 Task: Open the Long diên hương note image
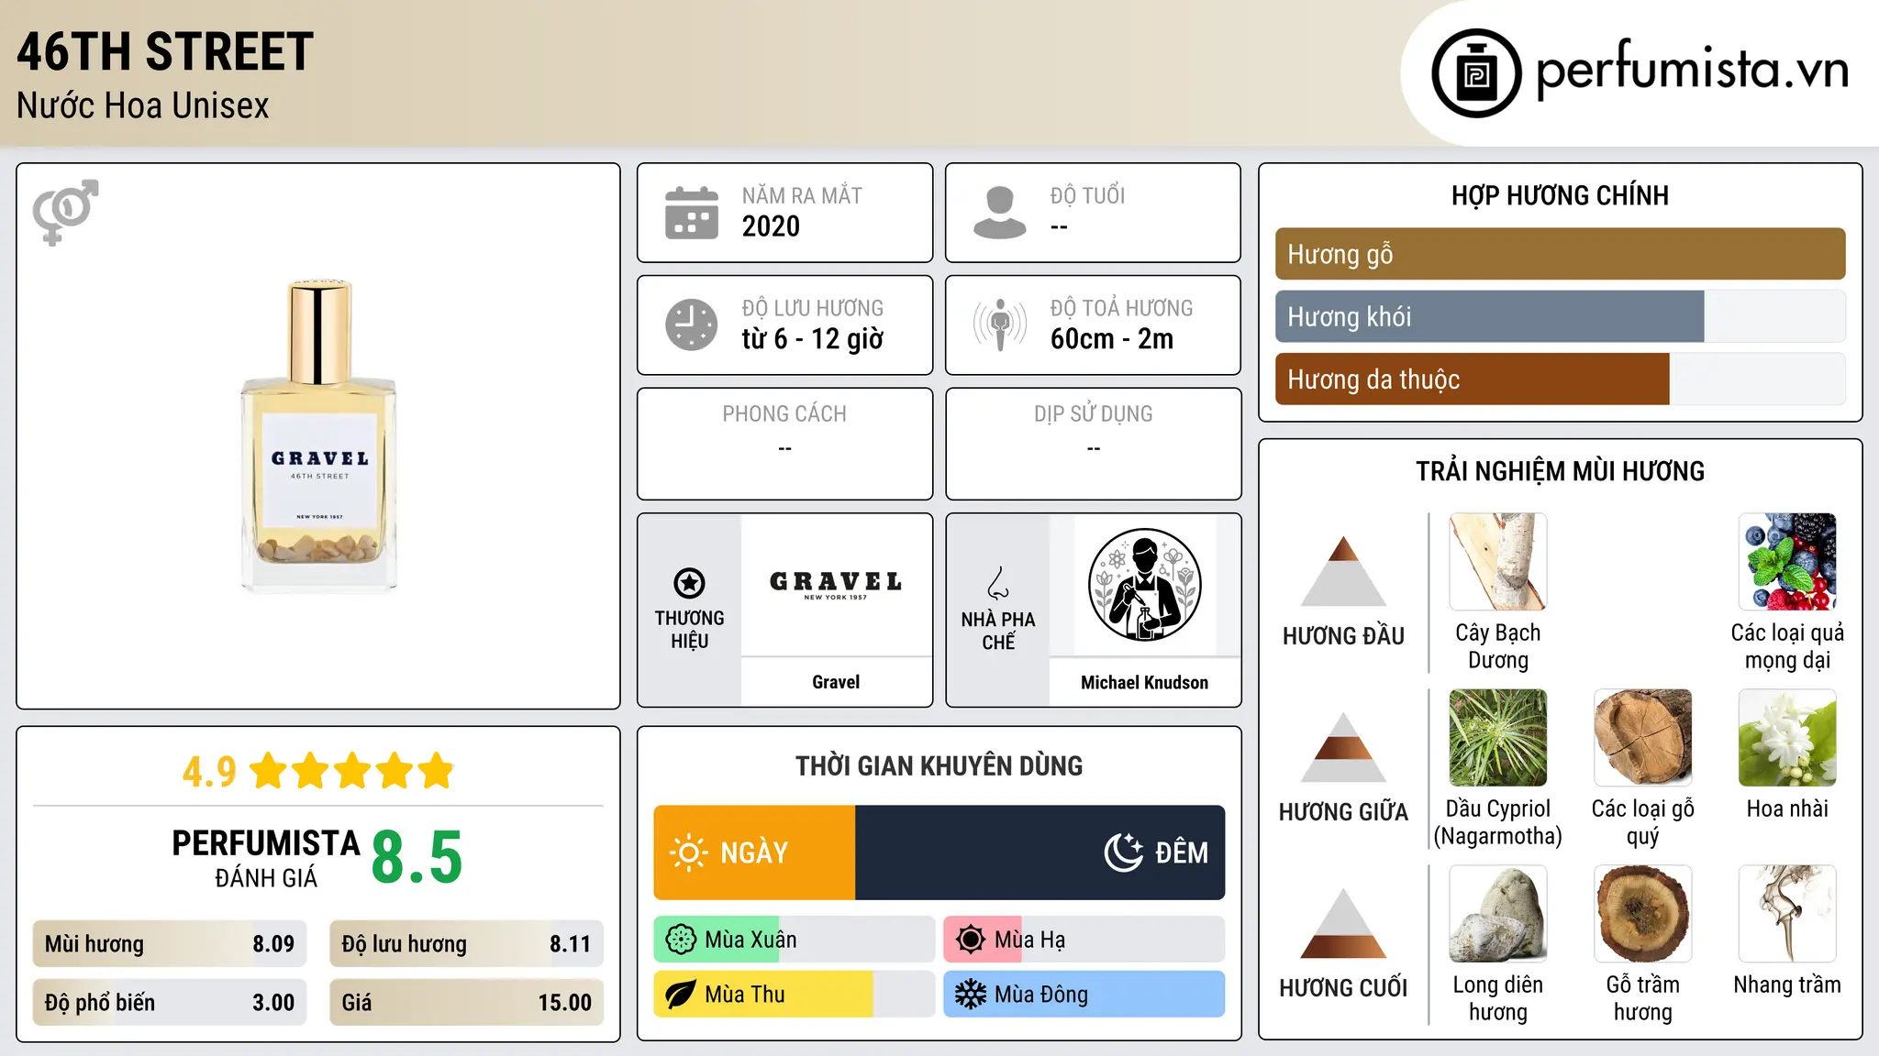tap(1498, 914)
